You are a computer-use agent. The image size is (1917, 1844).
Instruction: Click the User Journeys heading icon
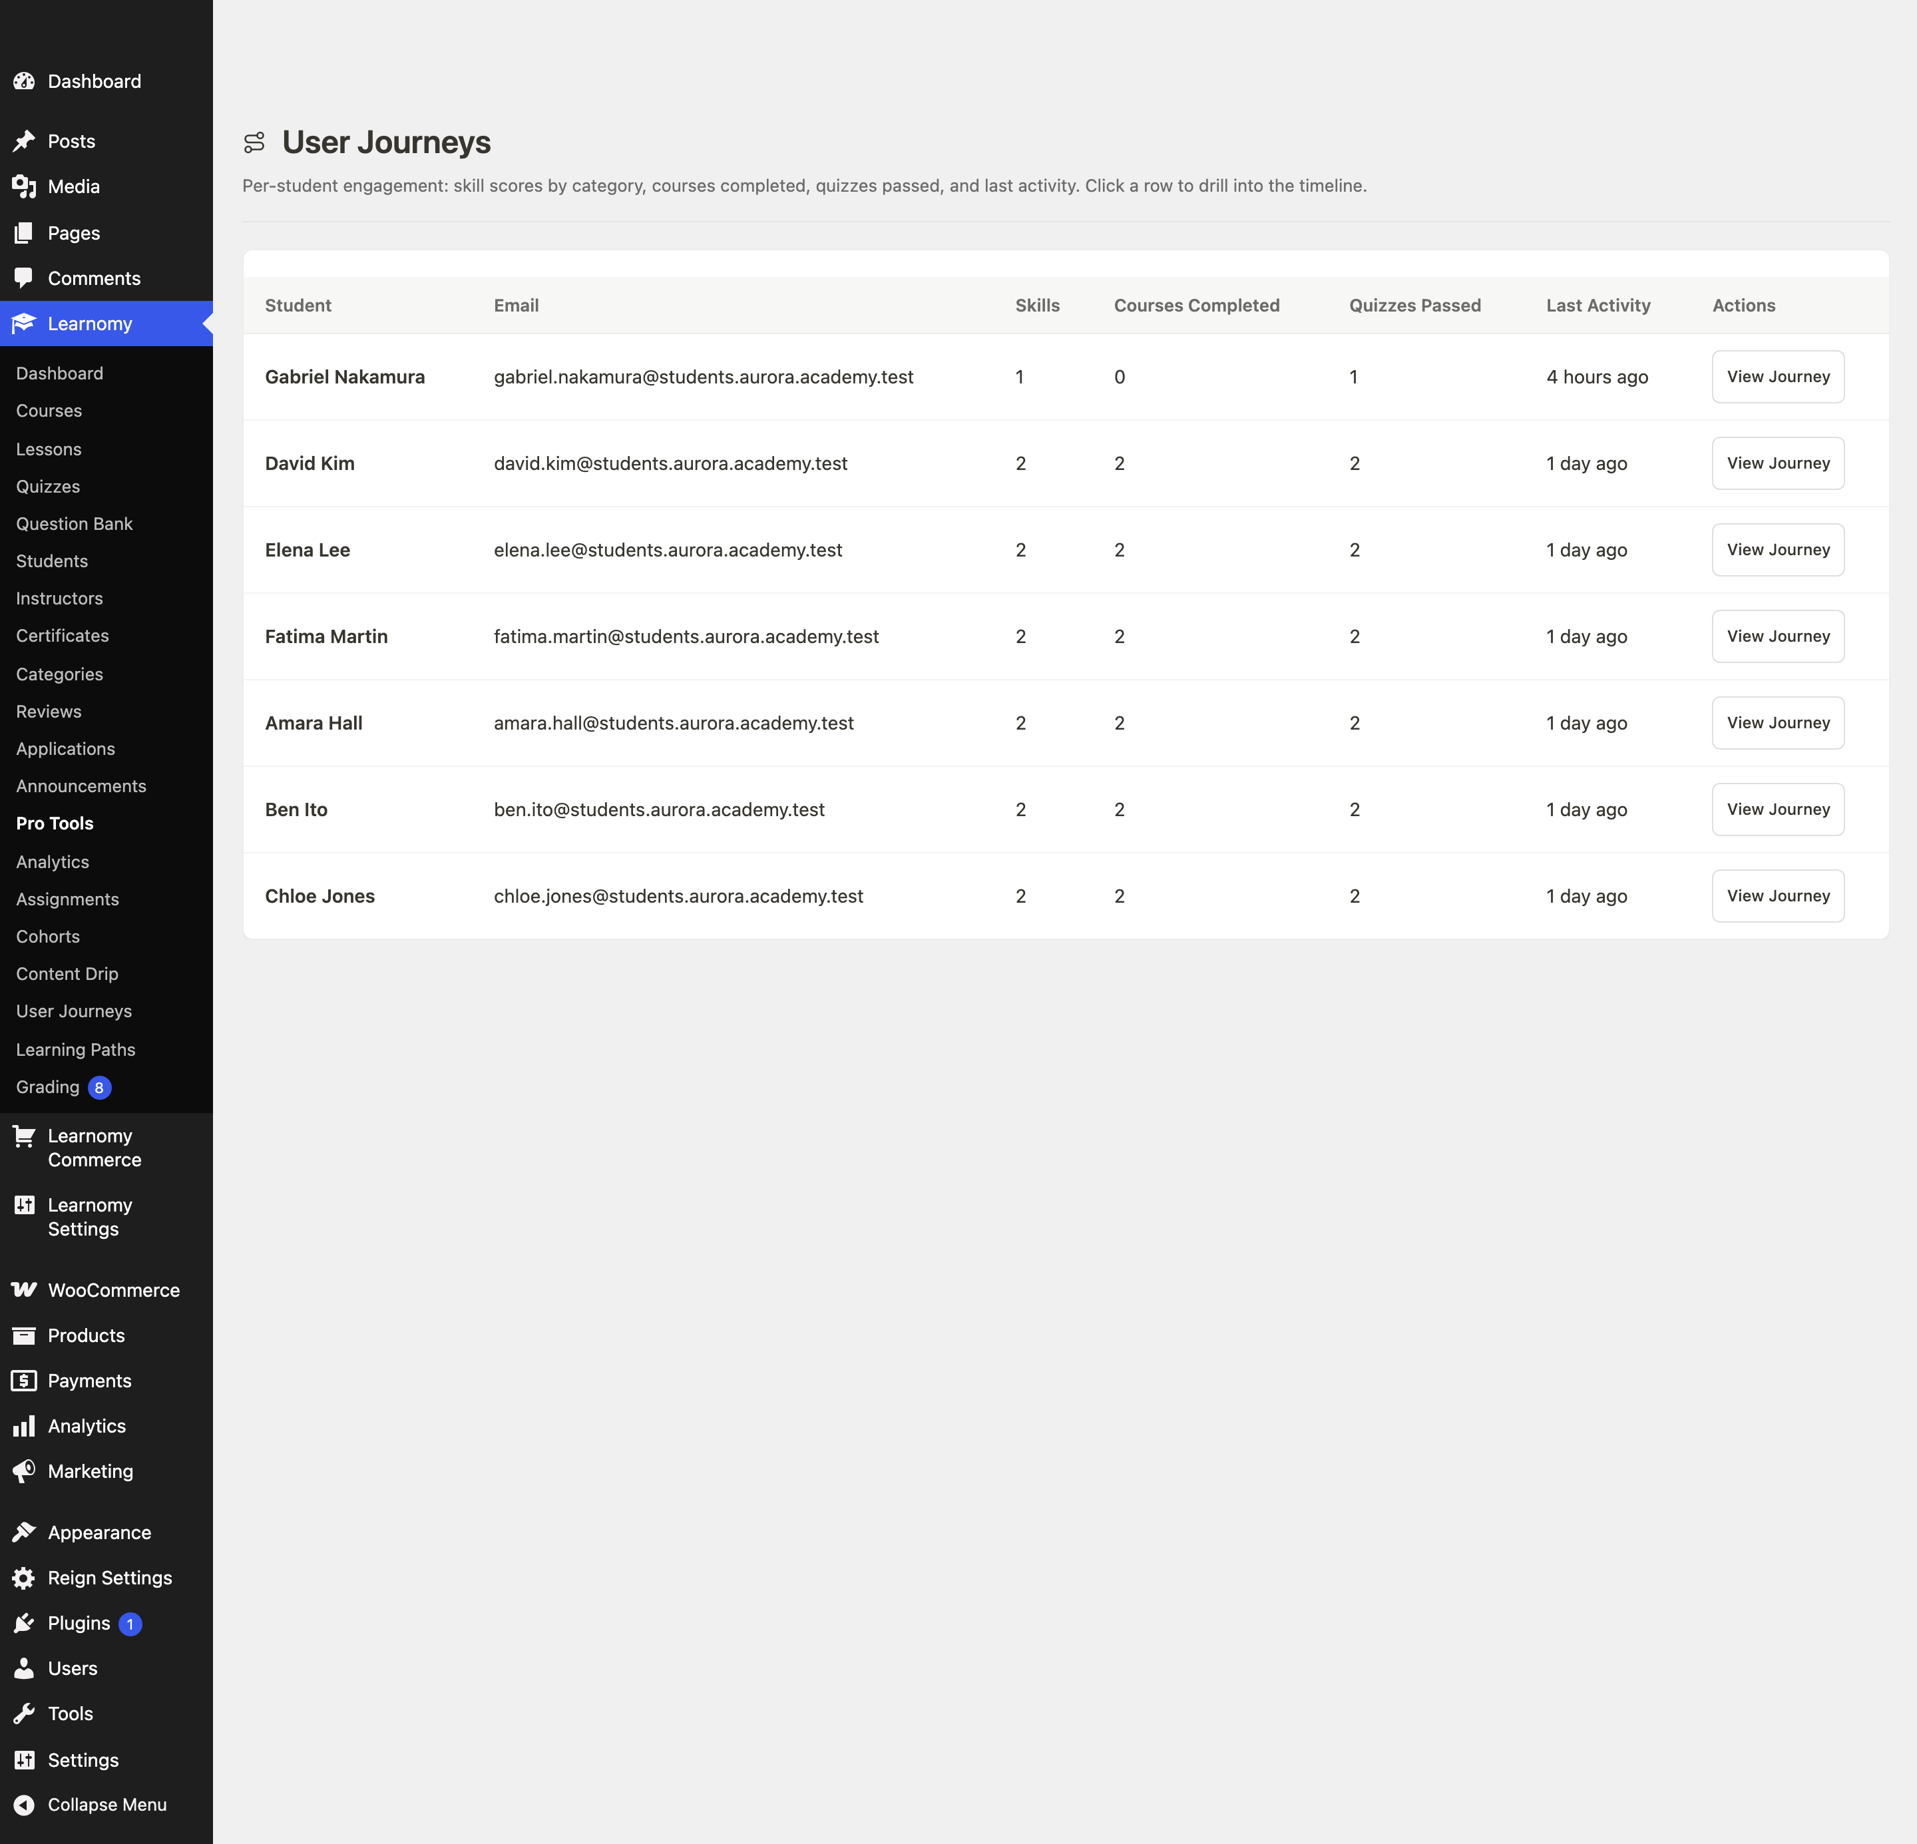click(254, 143)
